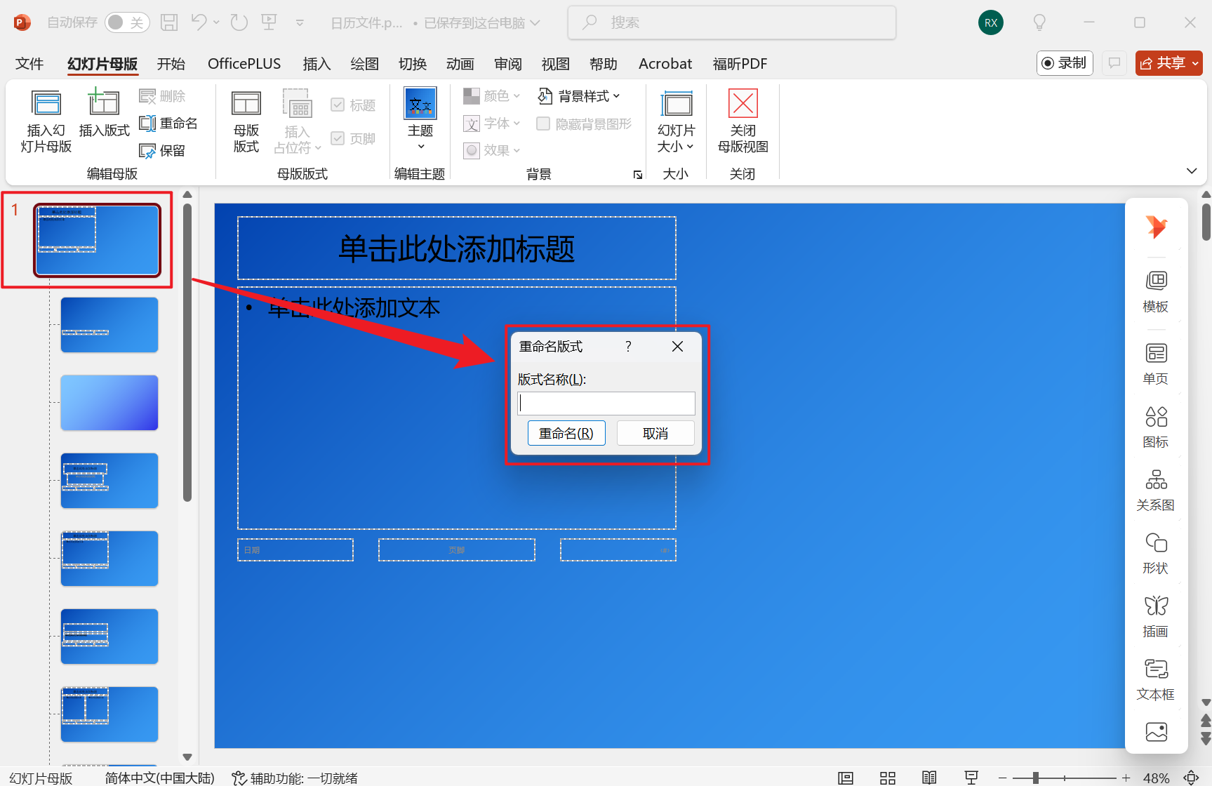Enable the 页脚 checkbox
The height and width of the screenshot is (786, 1212).
coord(338,138)
